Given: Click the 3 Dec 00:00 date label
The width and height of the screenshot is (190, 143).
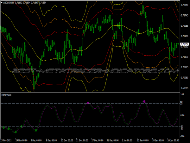Looking at the screenshot, I should [36, 140].
